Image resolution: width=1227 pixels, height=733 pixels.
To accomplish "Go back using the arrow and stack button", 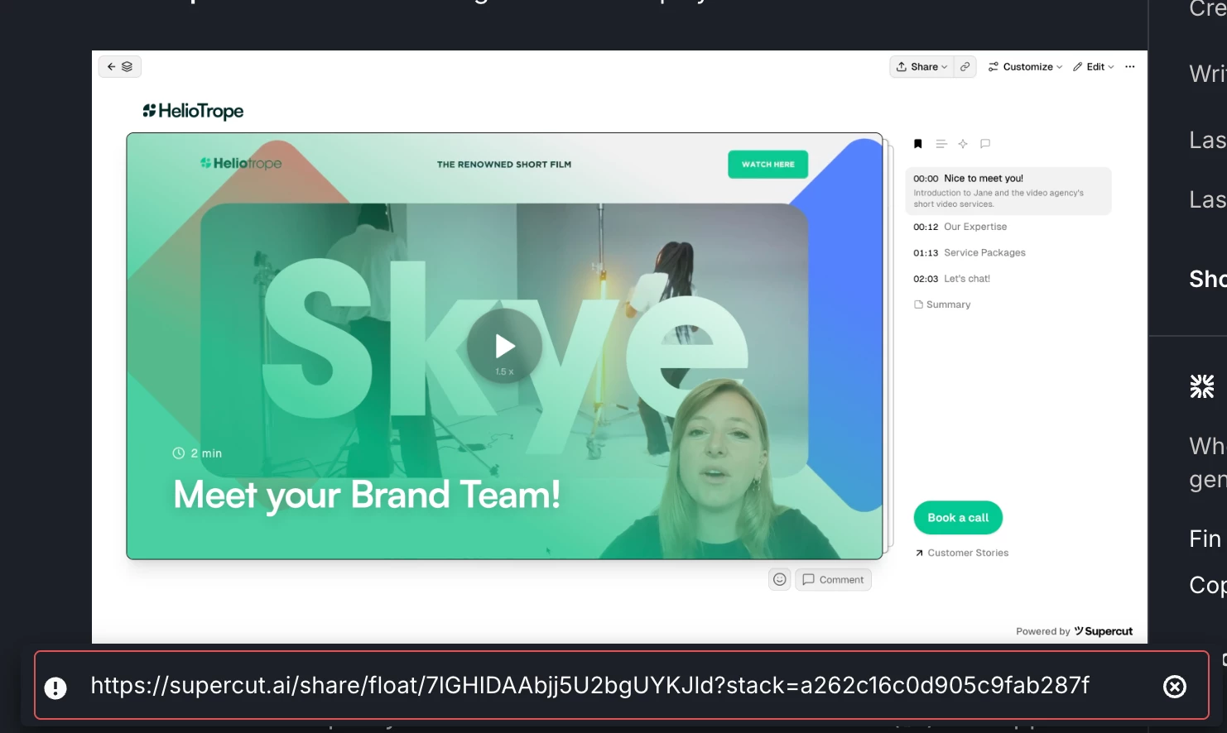I will [119, 67].
